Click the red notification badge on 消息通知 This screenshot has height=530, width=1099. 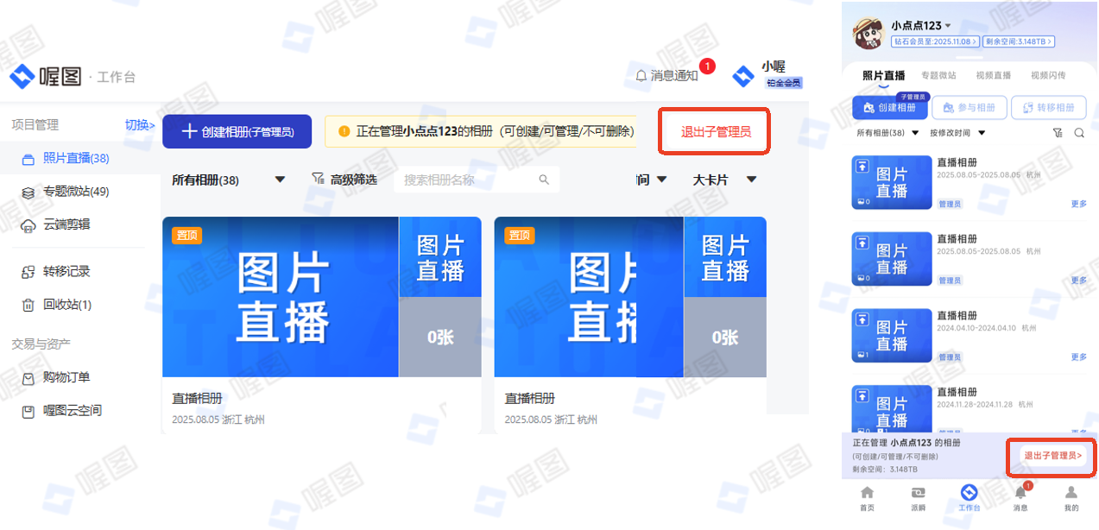[707, 66]
